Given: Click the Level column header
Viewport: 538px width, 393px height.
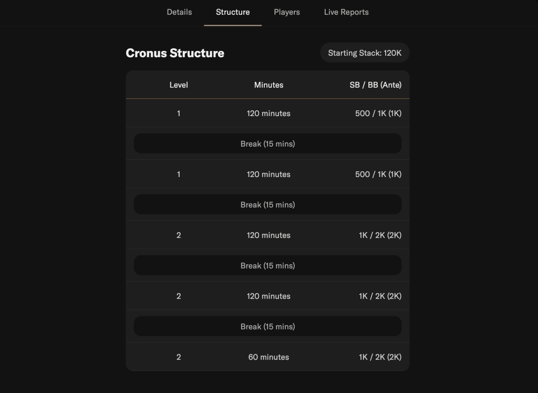Looking at the screenshot, I should (x=179, y=85).
